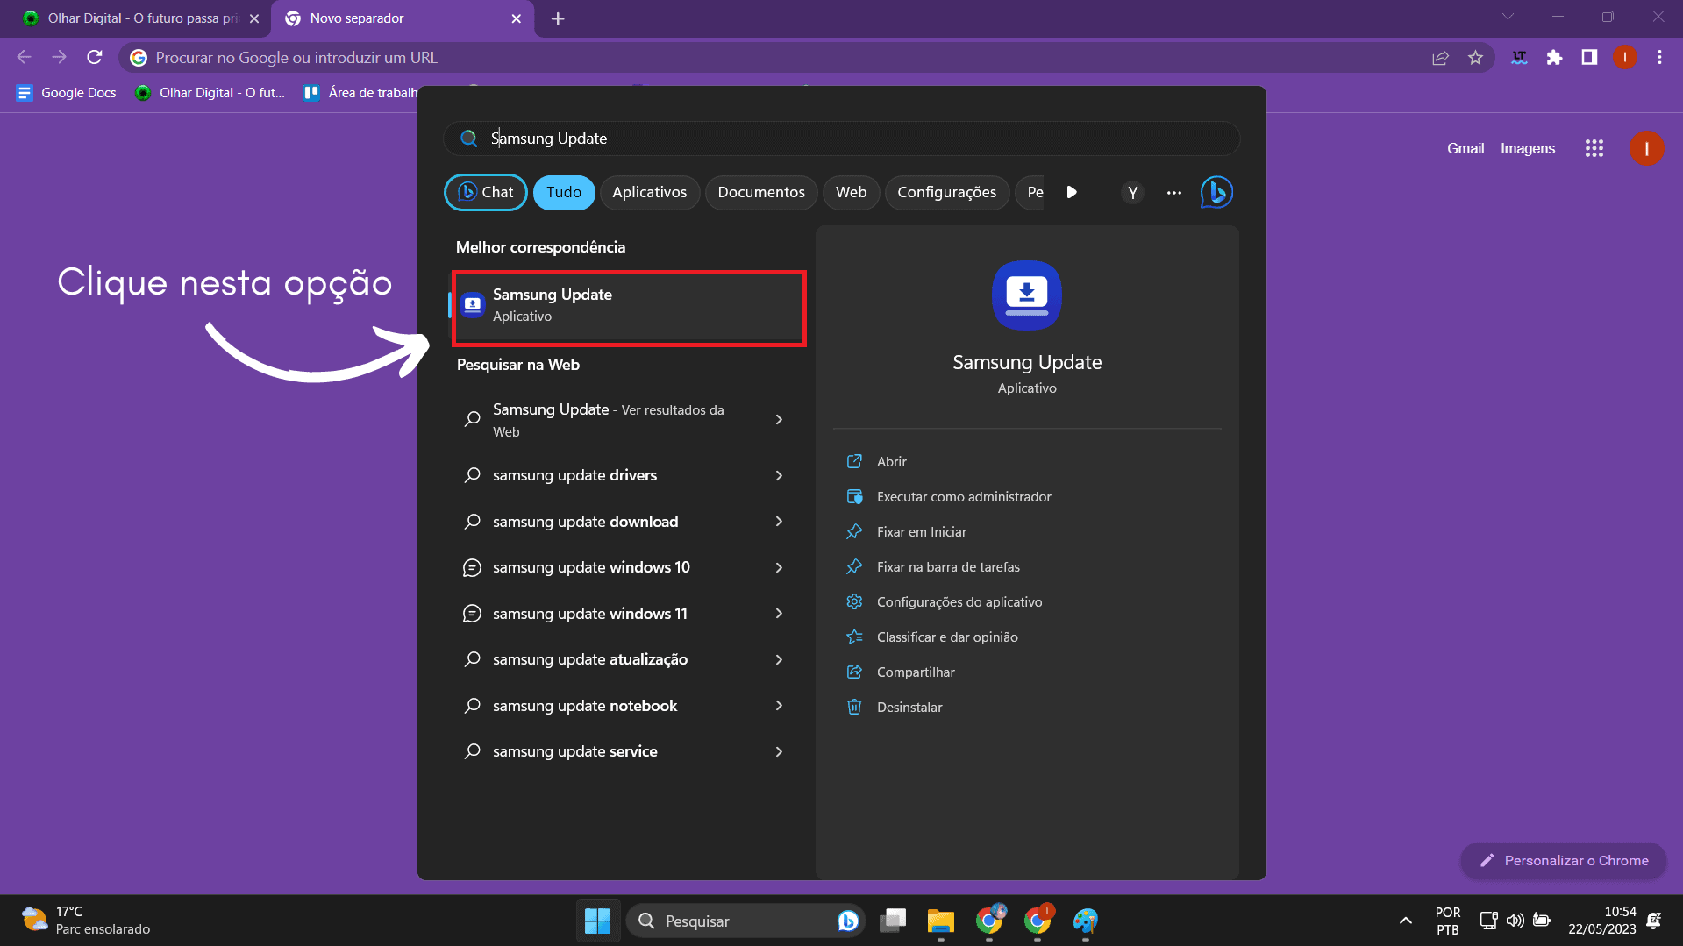This screenshot has width=1683, height=946.
Task: Switch to Web filter tab
Action: [x=851, y=192]
